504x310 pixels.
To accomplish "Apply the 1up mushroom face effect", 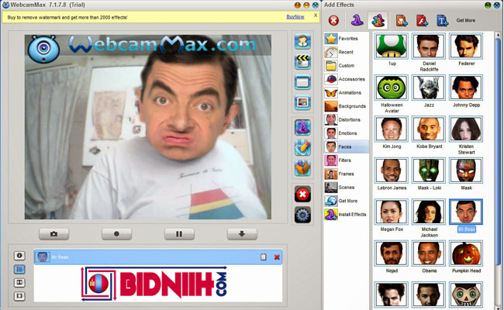I will click(x=391, y=46).
